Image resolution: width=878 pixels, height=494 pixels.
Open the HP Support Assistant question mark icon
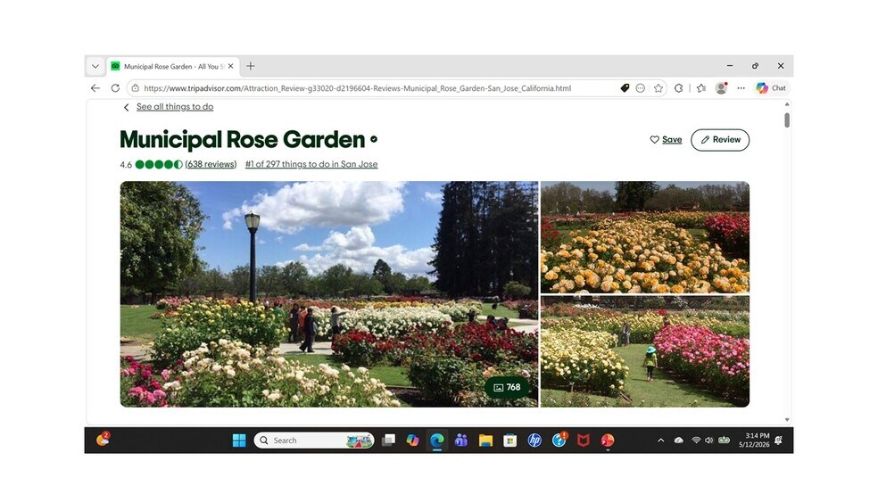(559, 440)
